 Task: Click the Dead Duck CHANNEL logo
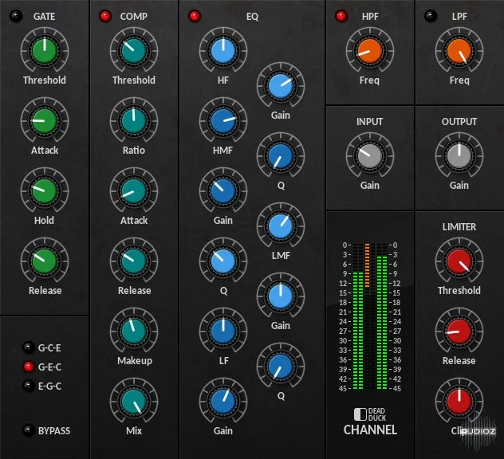click(x=370, y=422)
